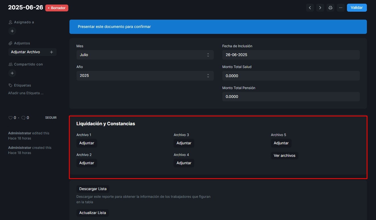
Task: Click plus icon beside Adjuntar Archivo
Action: (x=52, y=52)
